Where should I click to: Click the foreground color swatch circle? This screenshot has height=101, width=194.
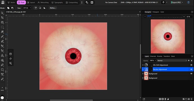pos(2,98)
